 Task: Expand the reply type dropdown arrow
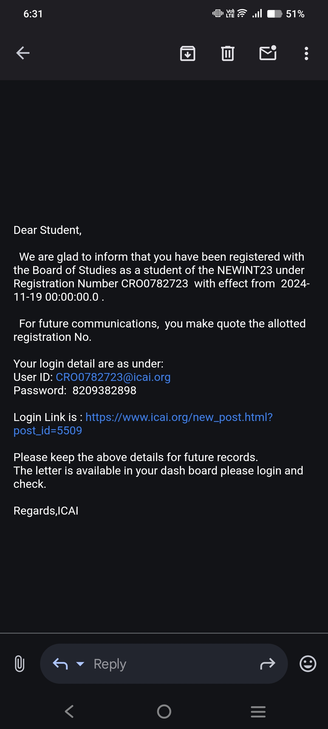coord(80,664)
